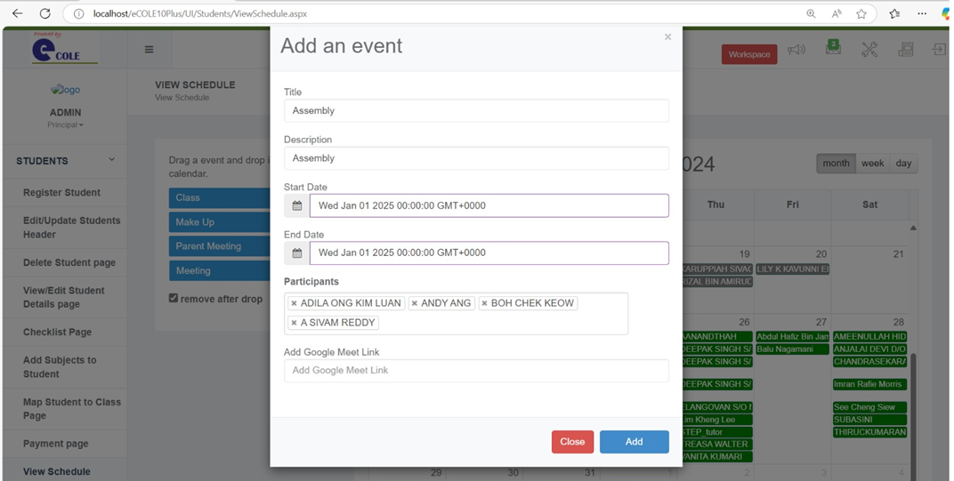The height and width of the screenshot is (481, 954).
Task: Open the read aloud icon
Action: tap(837, 13)
